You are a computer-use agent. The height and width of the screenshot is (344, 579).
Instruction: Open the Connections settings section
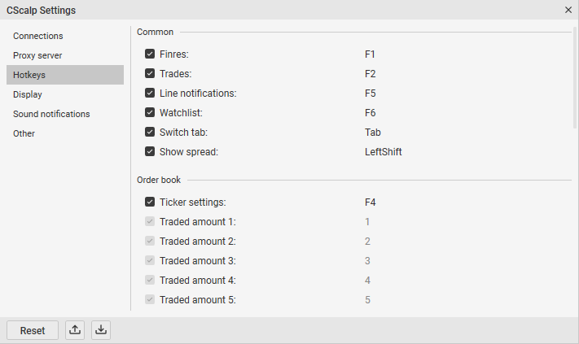[x=38, y=36]
